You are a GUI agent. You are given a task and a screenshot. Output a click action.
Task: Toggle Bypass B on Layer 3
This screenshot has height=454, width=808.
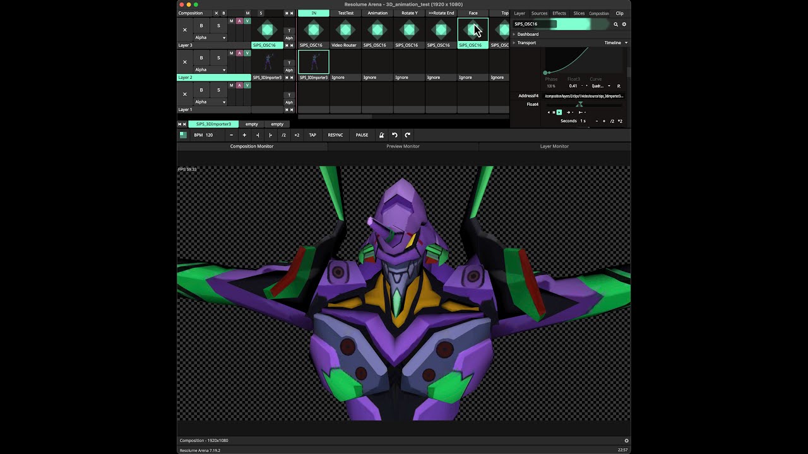pos(201,26)
